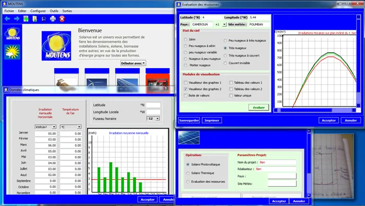The image size is (365, 206).
Task: Expand the Débuter avec dropdown
Action: click(x=133, y=63)
